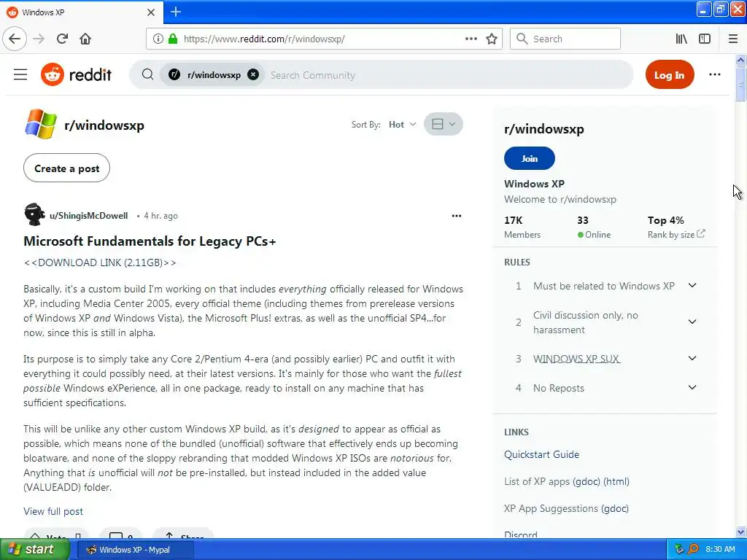Click the network system tray icon
Viewport: 747px width, 560px height.
tap(679, 549)
